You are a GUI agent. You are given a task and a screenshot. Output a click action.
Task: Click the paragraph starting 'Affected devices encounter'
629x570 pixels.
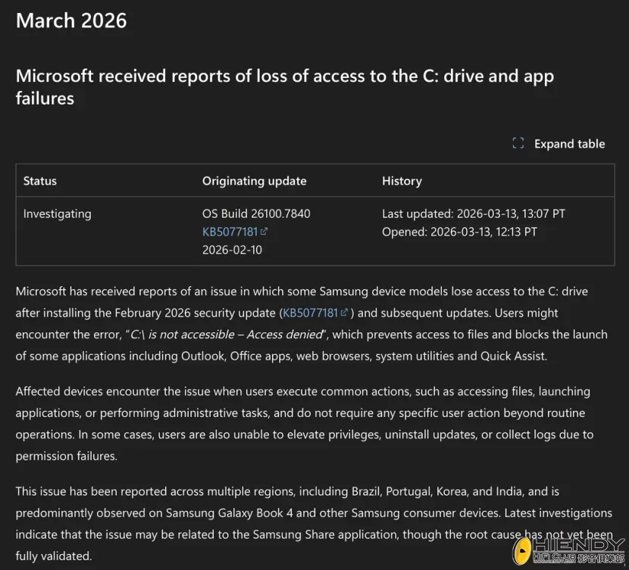coord(303,413)
